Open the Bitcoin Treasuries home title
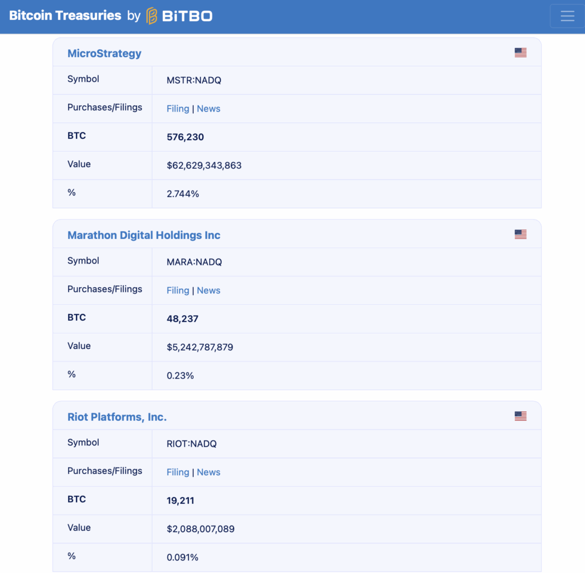The height and width of the screenshot is (573, 585). (65, 15)
